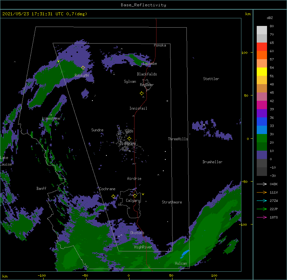Click the green 22JP arrow in legend

[x=262, y=209]
